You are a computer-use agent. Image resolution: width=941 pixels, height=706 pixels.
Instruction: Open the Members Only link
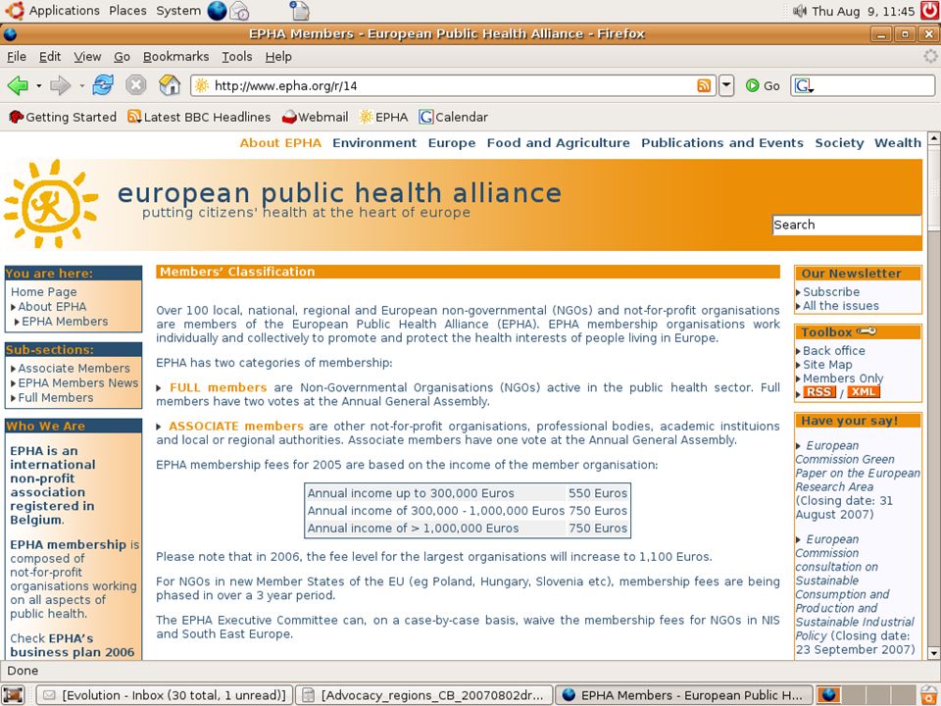pyautogui.click(x=843, y=378)
